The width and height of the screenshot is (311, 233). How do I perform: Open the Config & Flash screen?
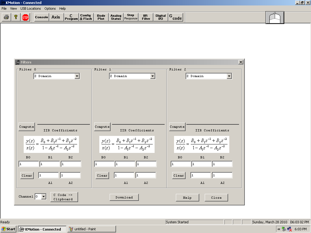(x=86, y=17)
